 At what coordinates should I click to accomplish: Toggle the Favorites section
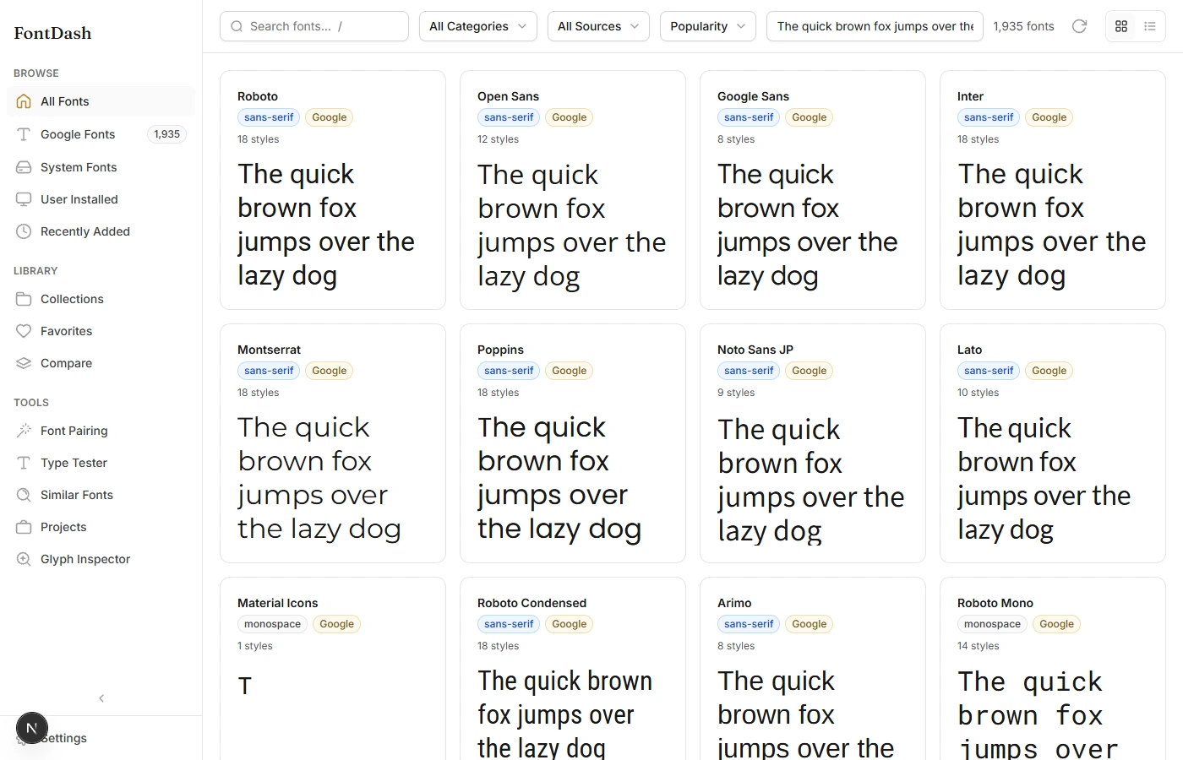(66, 330)
